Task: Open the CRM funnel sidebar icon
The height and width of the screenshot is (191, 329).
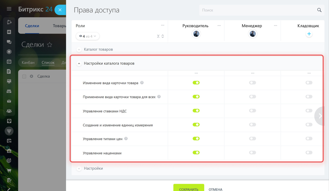Action: point(9,131)
